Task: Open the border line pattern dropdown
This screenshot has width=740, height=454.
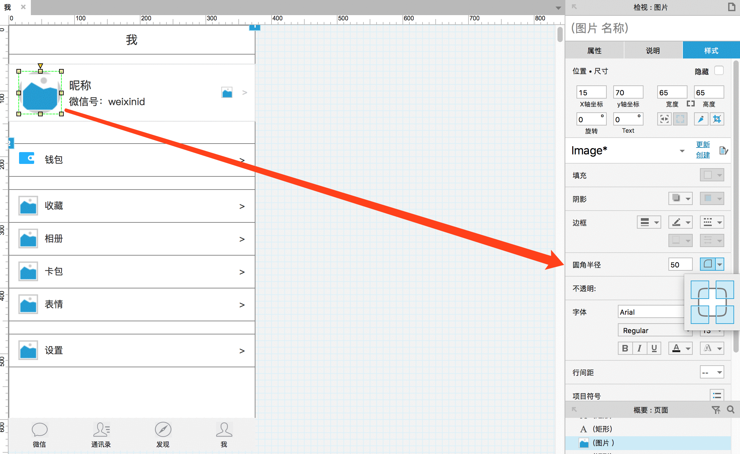Action: [712, 222]
